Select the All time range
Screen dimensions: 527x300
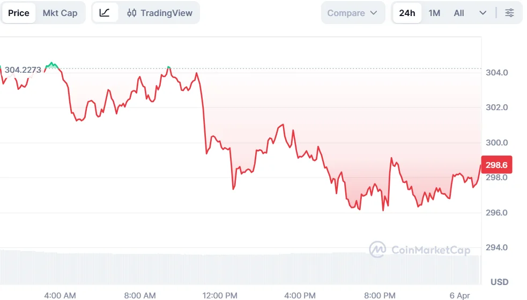[x=459, y=13]
